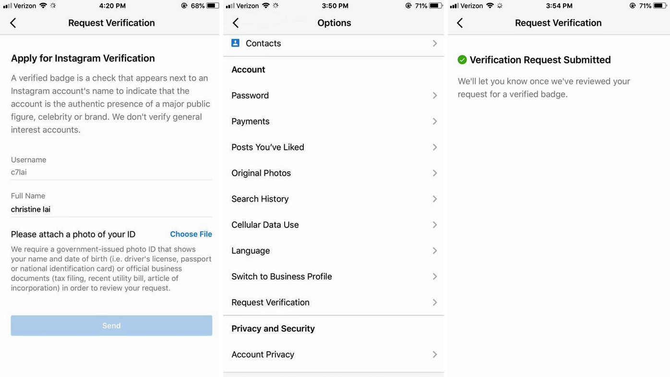Viewport: 670px width, 377px height.
Task: Go back from the Options screen
Action: (236, 23)
